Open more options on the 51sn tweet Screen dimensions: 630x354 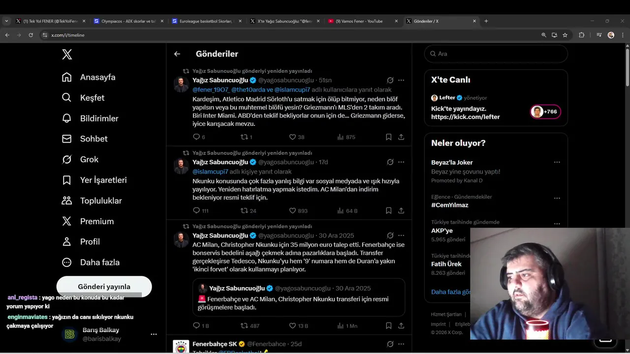401,80
